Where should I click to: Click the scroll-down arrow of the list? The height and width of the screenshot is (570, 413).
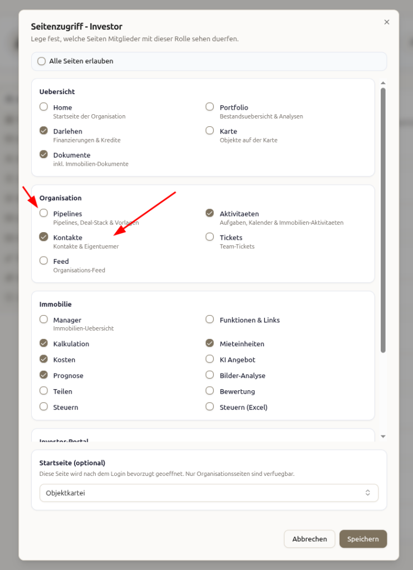tap(383, 436)
